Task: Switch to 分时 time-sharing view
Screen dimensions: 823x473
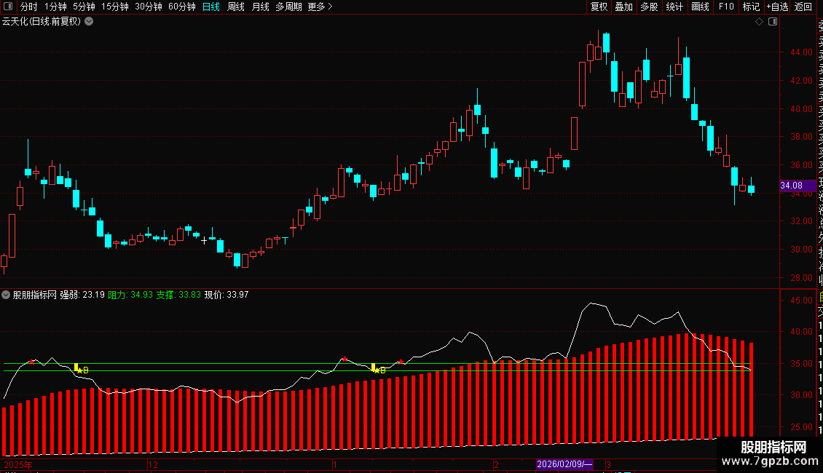Action: pos(28,7)
